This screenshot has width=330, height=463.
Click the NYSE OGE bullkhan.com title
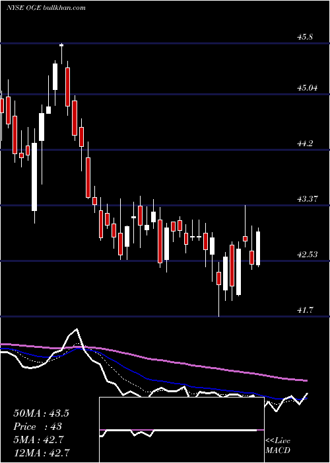(46, 8)
